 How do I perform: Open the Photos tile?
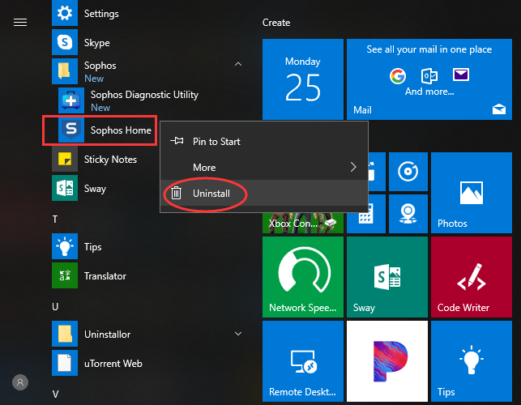tap(472, 193)
